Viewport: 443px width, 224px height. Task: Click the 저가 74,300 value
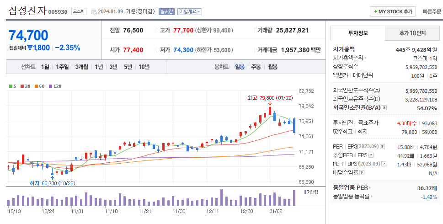click(x=183, y=50)
